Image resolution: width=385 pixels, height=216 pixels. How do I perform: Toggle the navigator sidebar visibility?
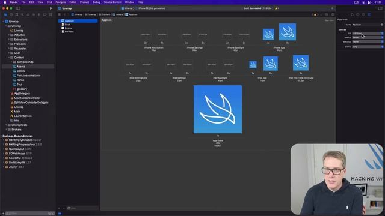[x=19, y=8]
